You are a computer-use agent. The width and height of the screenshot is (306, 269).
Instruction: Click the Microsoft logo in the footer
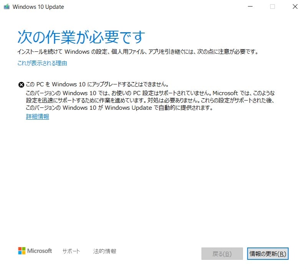pos(35,251)
